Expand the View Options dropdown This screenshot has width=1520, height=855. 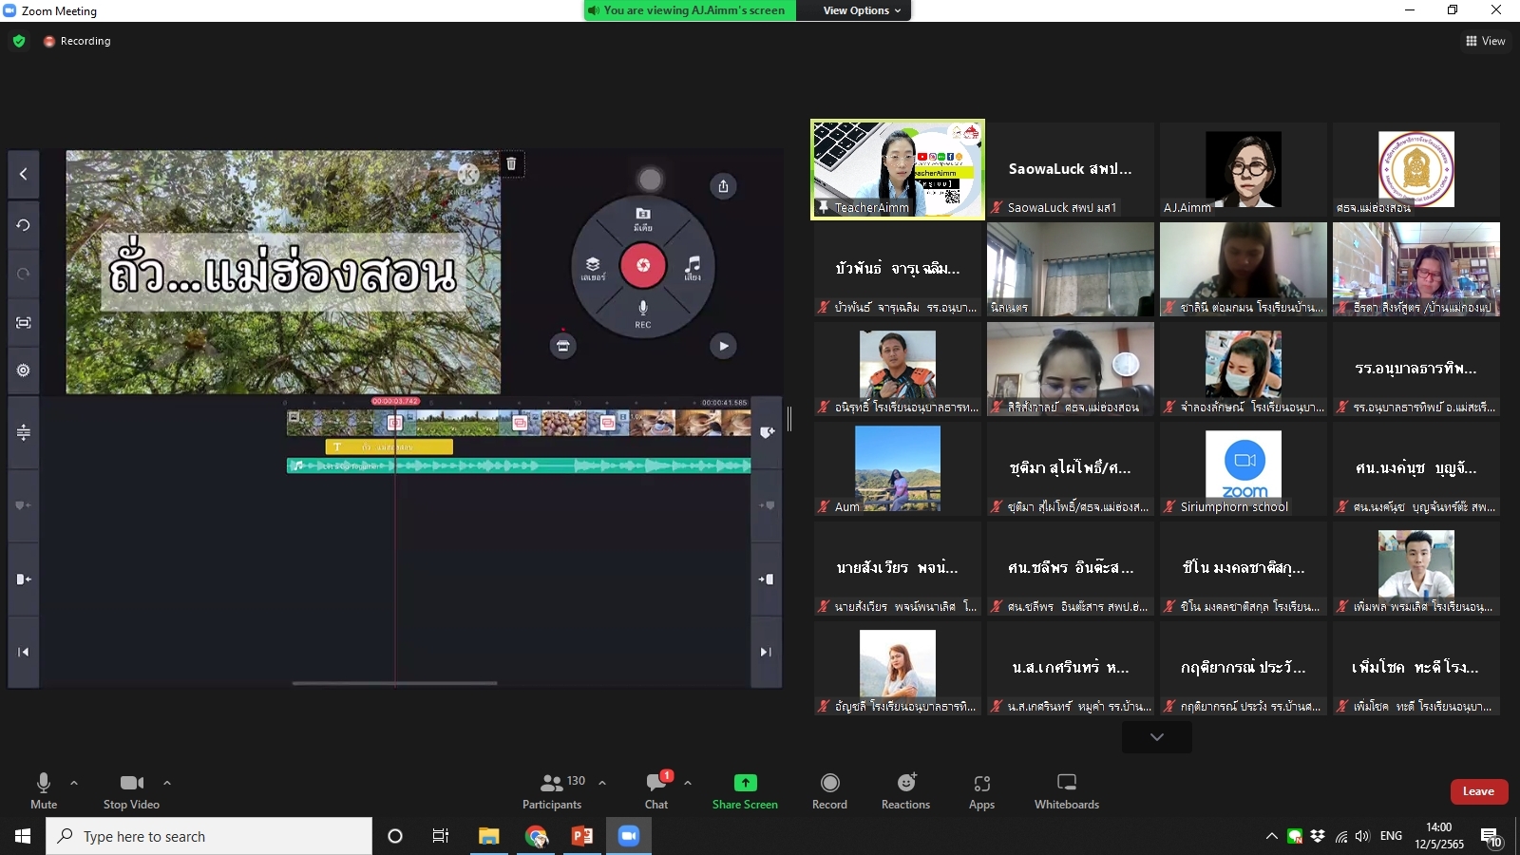[x=861, y=10]
